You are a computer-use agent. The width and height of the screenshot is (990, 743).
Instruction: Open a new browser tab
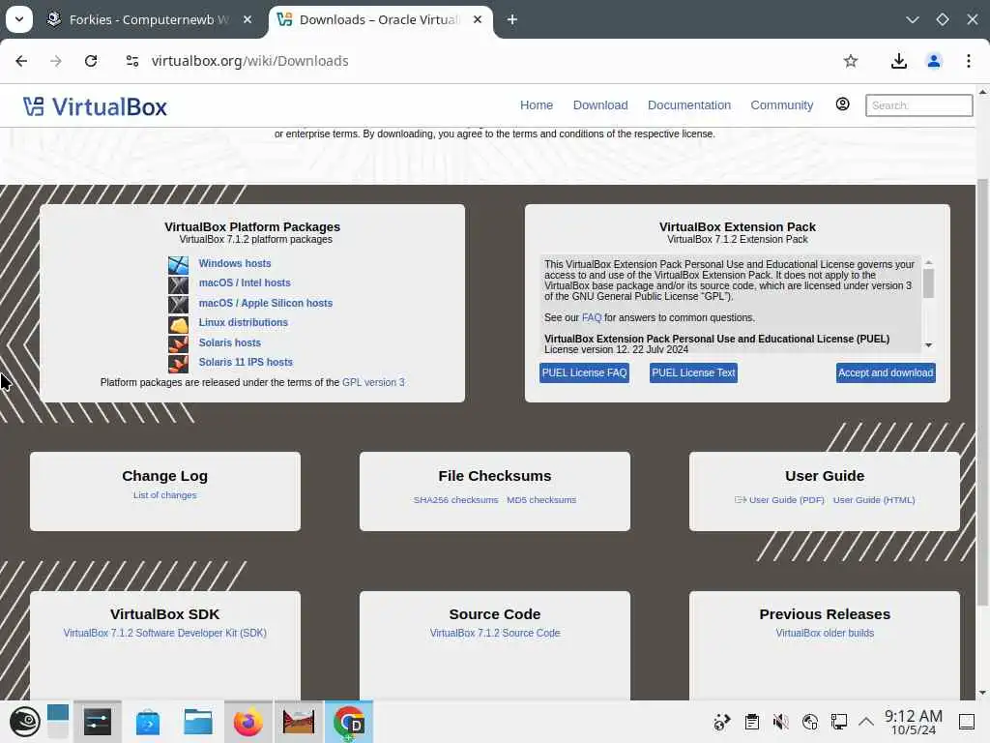(x=512, y=19)
